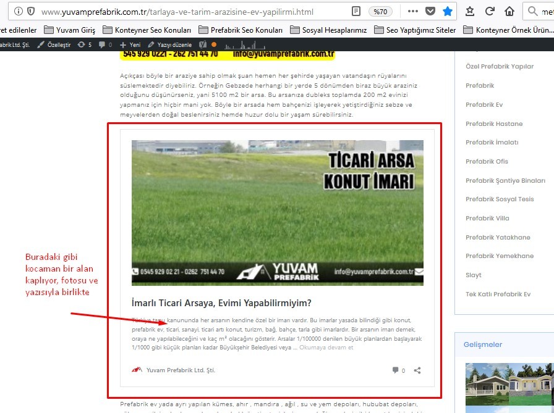554x413 pixels.
Task: Click the updates counter showing 5
Action: 85,45
